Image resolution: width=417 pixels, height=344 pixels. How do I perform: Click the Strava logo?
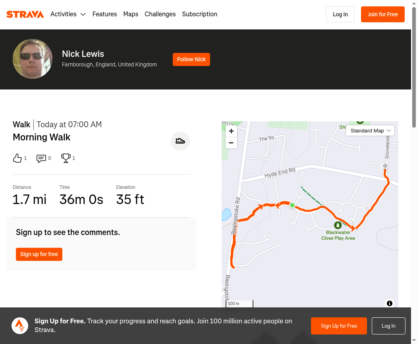(25, 14)
